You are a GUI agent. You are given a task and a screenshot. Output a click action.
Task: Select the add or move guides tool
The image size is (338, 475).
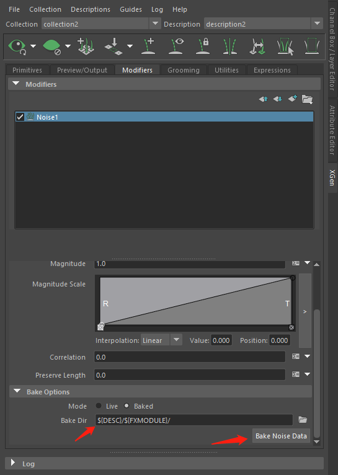(x=86, y=47)
